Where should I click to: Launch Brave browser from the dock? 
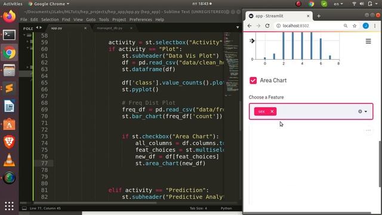pyautogui.click(x=10, y=142)
